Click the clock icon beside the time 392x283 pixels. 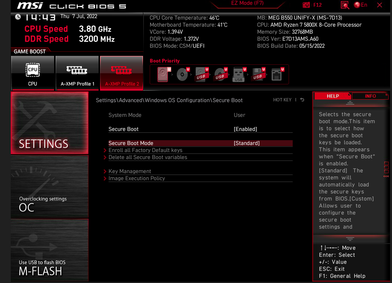point(18,17)
